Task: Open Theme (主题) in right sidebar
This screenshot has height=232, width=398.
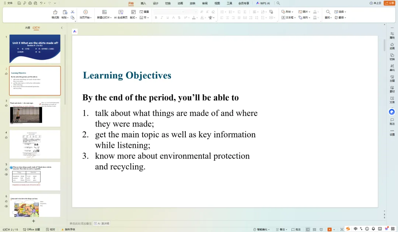Action: pyautogui.click(x=392, y=78)
